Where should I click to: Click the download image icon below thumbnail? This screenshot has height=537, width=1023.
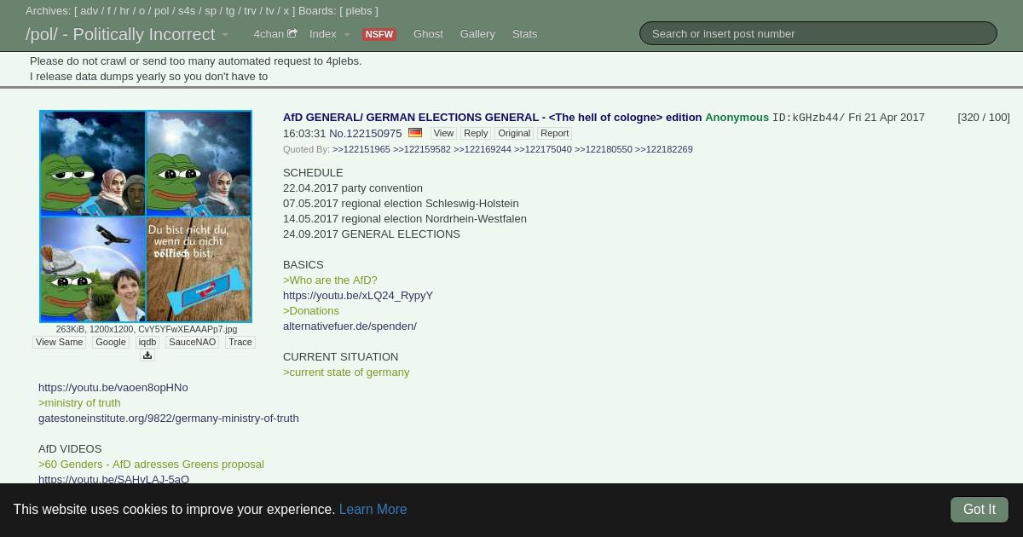click(147, 355)
